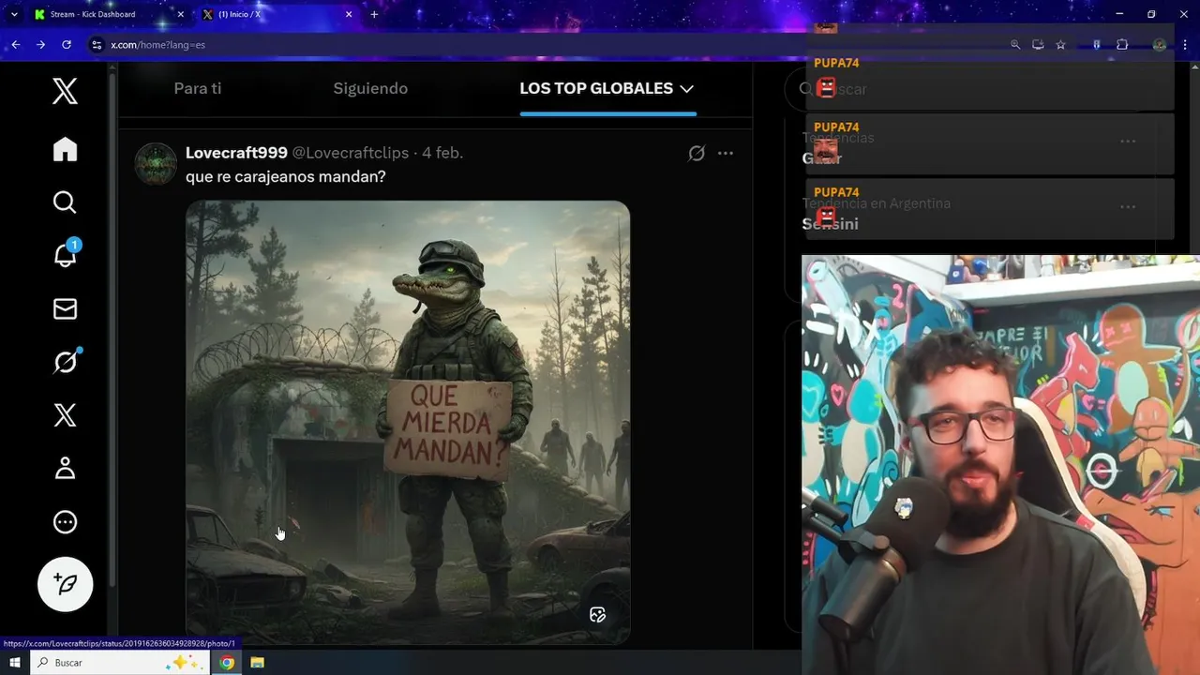Viewport: 1200px width, 675px height.
Task: Open Sensini trending topic
Action: [x=830, y=224]
